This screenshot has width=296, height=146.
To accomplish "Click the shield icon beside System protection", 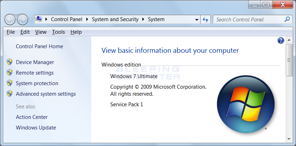I will [x=10, y=83].
